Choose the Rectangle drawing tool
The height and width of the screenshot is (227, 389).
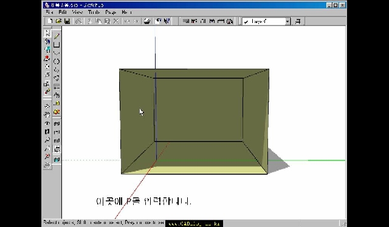pyautogui.click(x=57, y=45)
